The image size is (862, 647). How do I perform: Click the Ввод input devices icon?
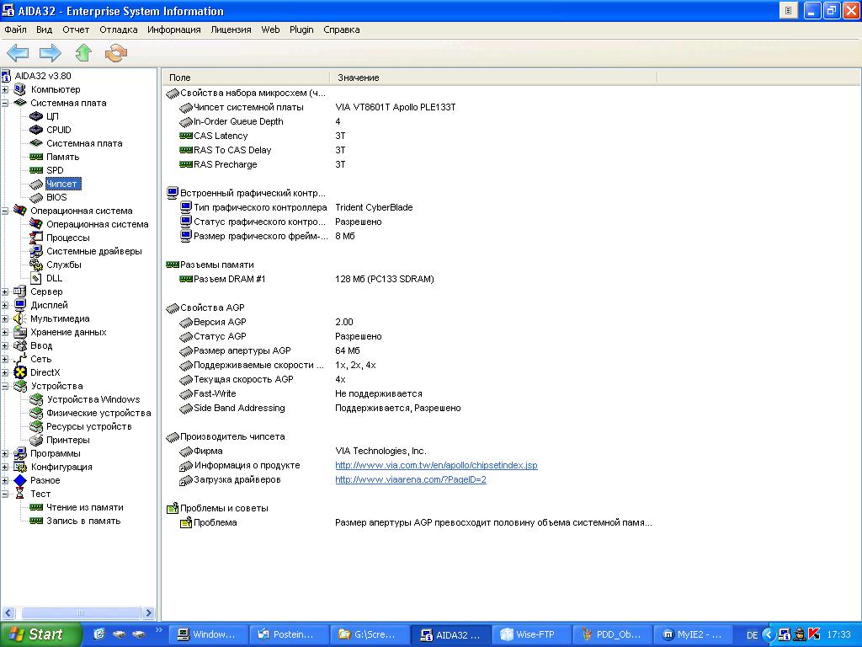click(20, 345)
